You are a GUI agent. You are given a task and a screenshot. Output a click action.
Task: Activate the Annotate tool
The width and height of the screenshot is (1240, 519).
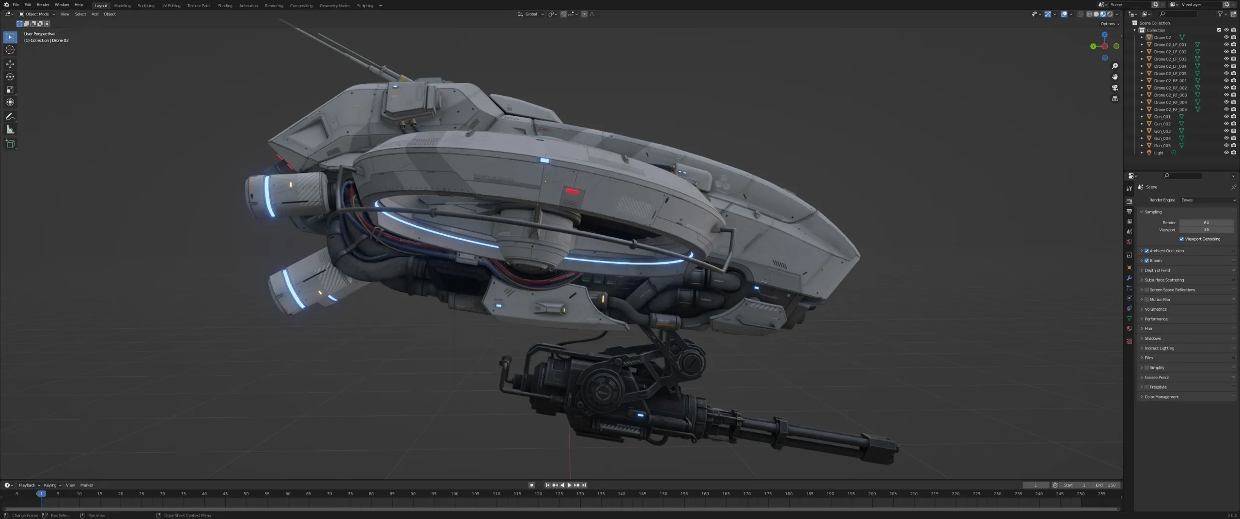[x=10, y=116]
